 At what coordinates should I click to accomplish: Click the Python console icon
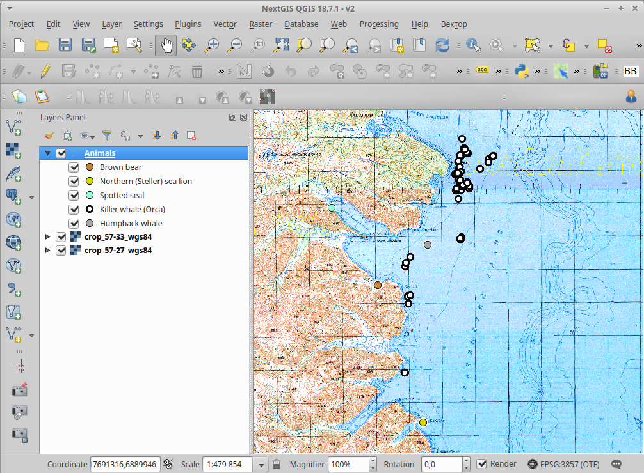click(x=522, y=71)
